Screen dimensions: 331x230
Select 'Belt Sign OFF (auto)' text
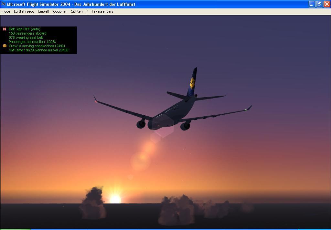coord(25,29)
